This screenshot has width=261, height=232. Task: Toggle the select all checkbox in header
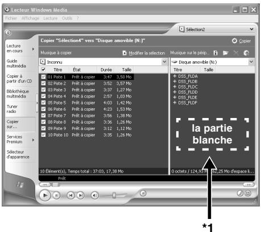pyautogui.click(x=43, y=70)
